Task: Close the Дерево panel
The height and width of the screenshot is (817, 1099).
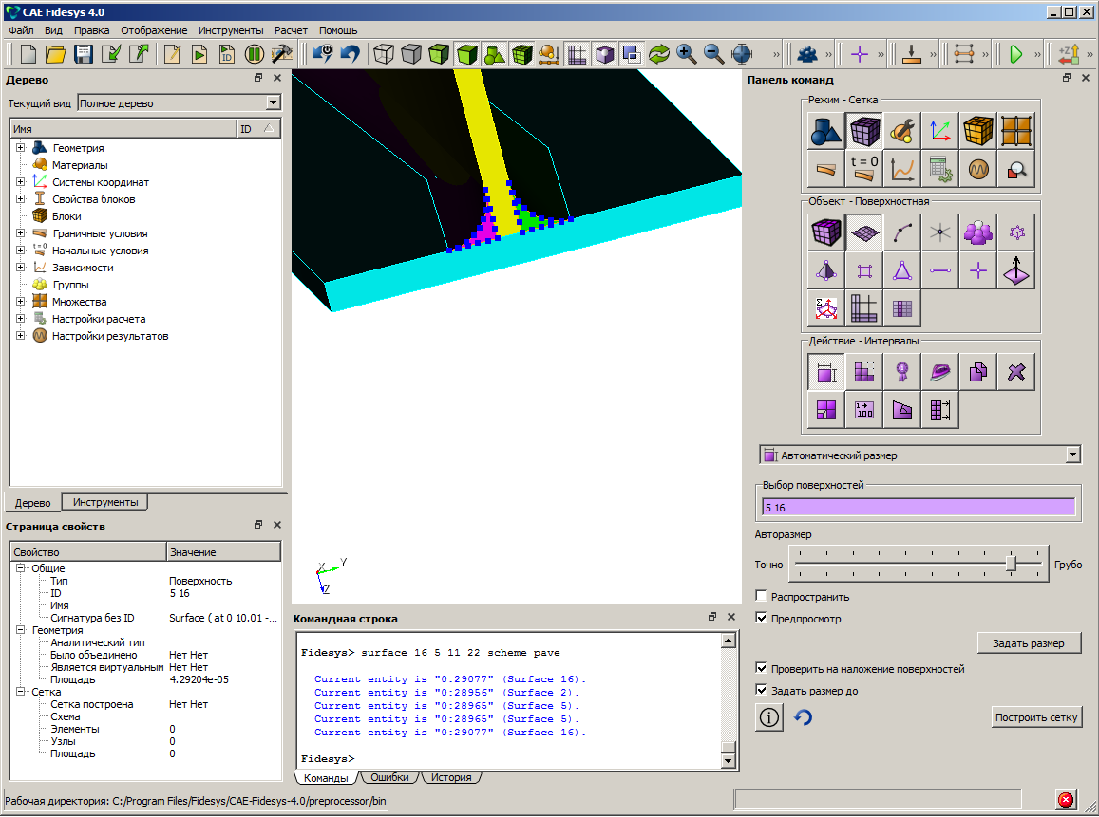Action: [276, 78]
